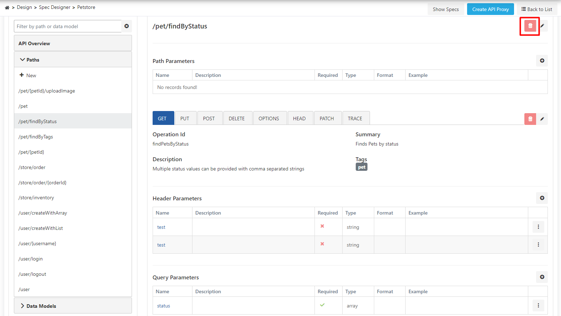Add a New path in sidebar
Screen dimensions: 561x316
coord(28,75)
